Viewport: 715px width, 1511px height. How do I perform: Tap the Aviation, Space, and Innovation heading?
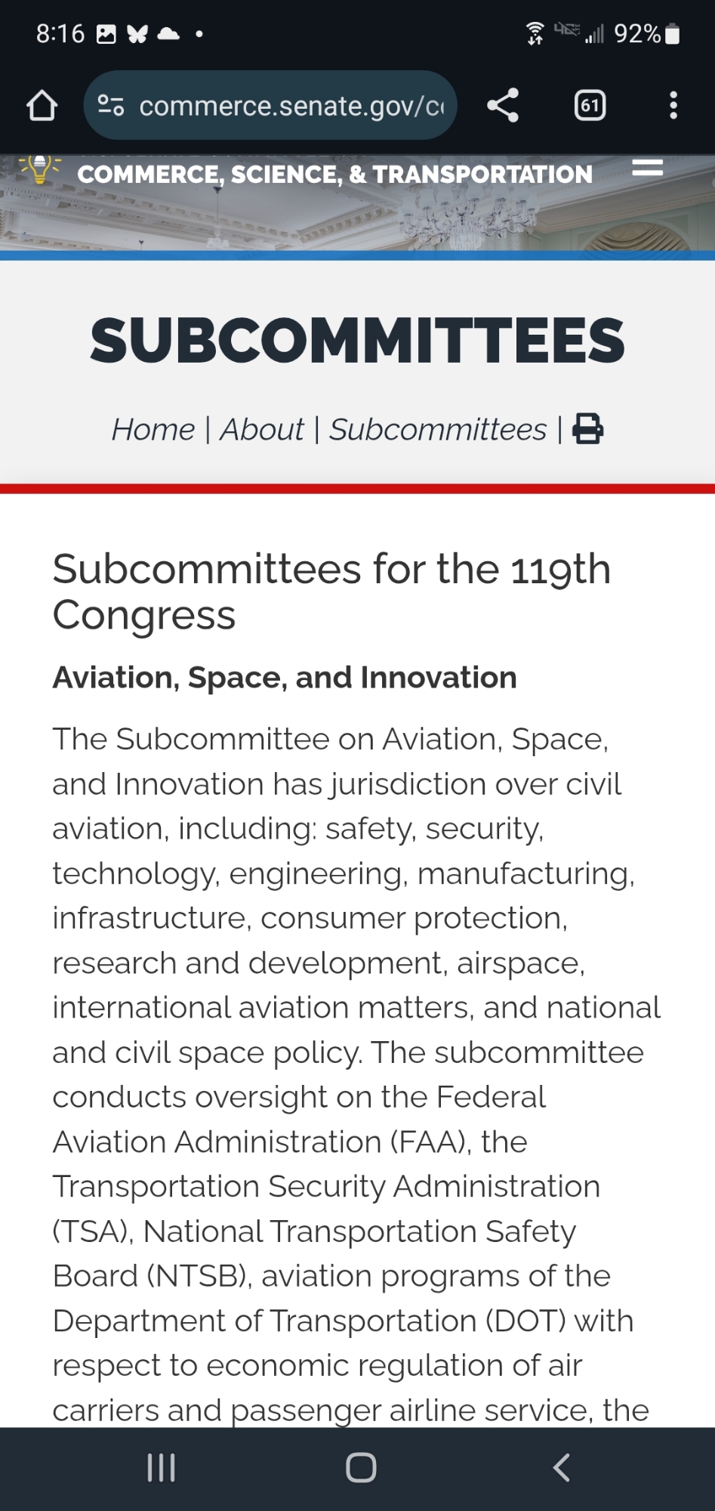tap(285, 678)
